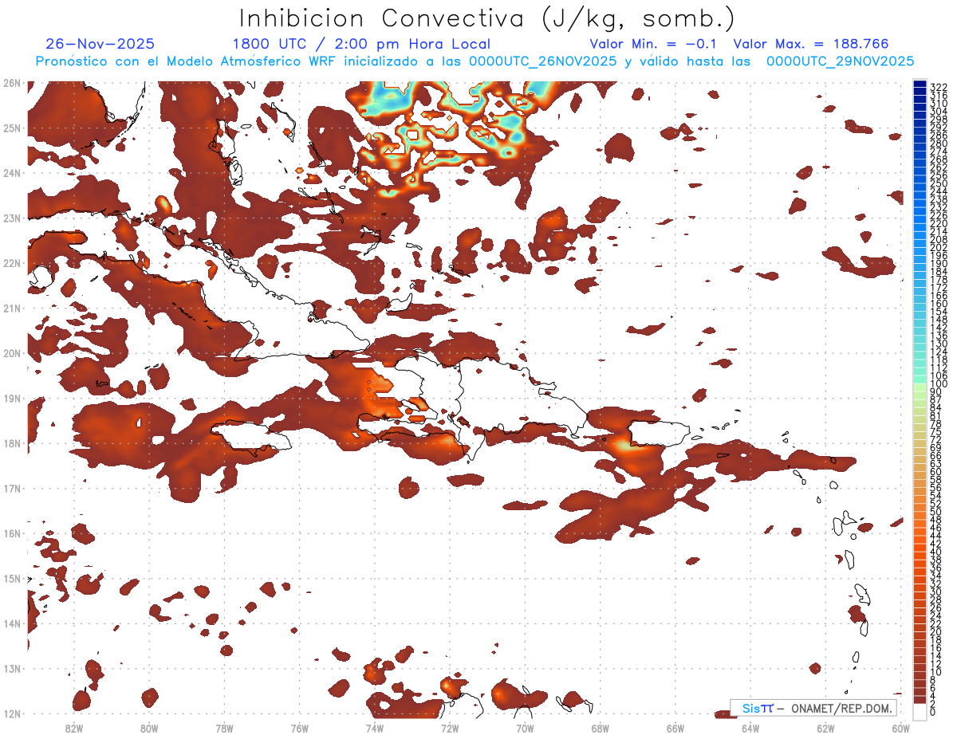Click the longitude label '66W'
Viewport: 957px width, 739px height.
(675, 728)
